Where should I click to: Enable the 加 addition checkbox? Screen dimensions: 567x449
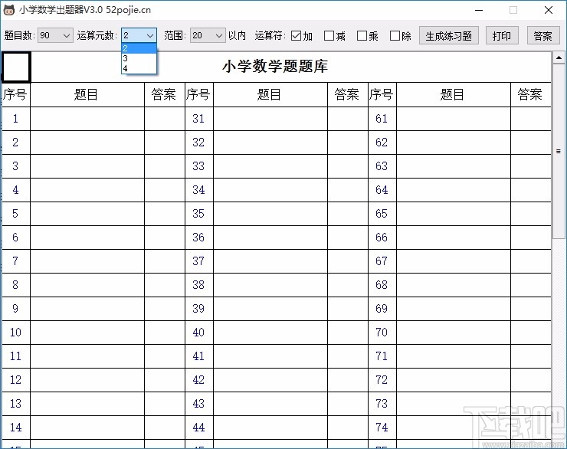[x=296, y=35]
